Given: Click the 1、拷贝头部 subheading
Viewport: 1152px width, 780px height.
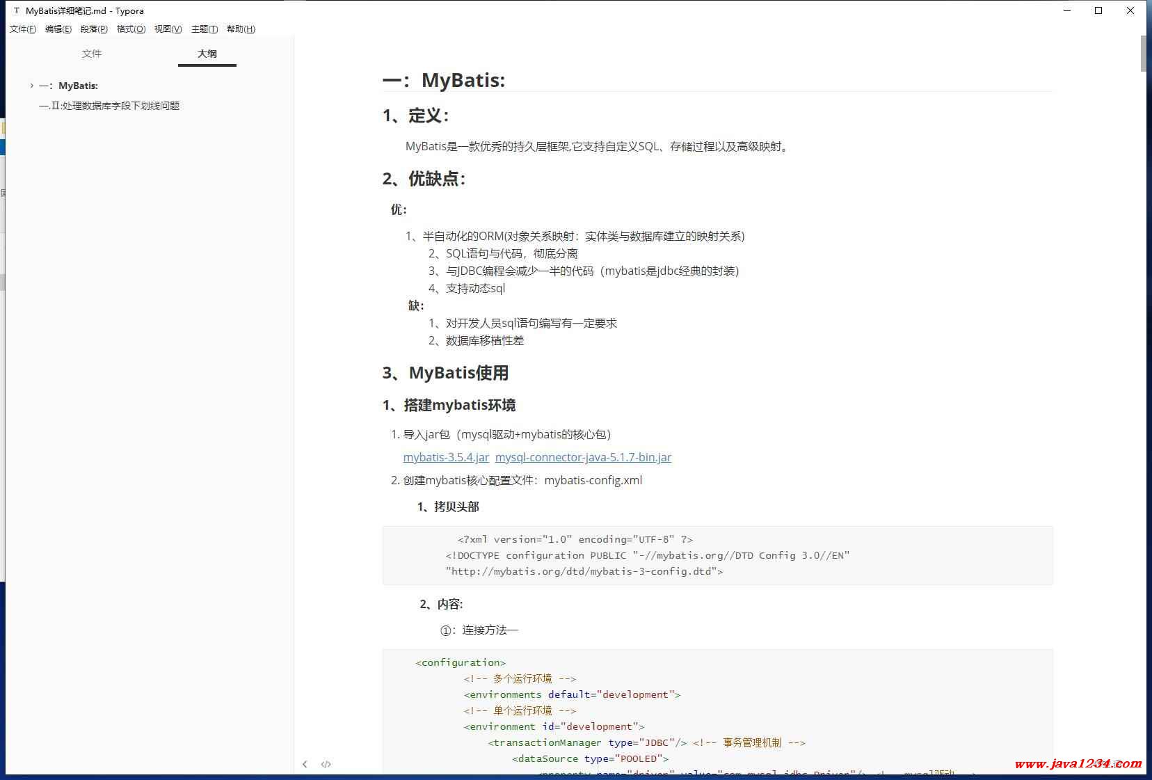Looking at the screenshot, I should click(448, 507).
